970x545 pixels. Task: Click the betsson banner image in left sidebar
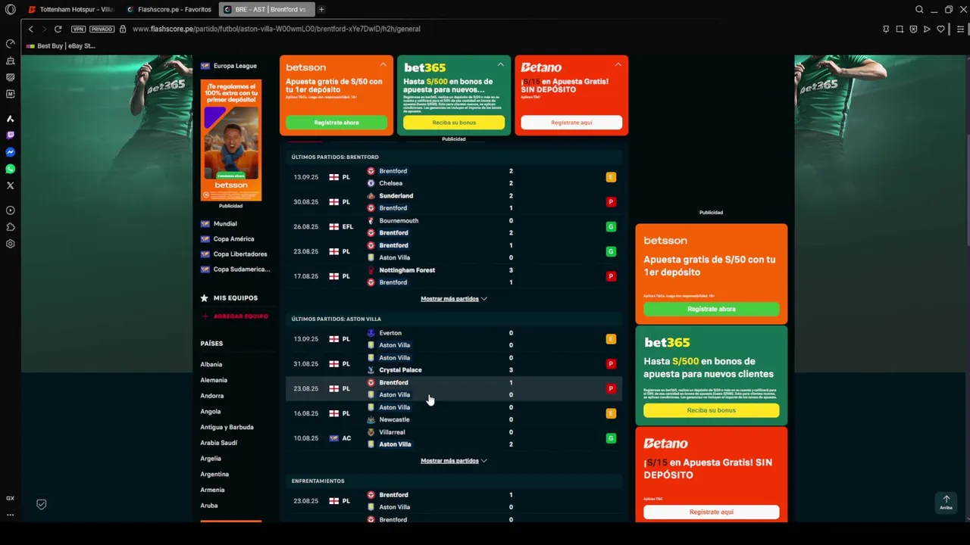(x=231, y=140)
